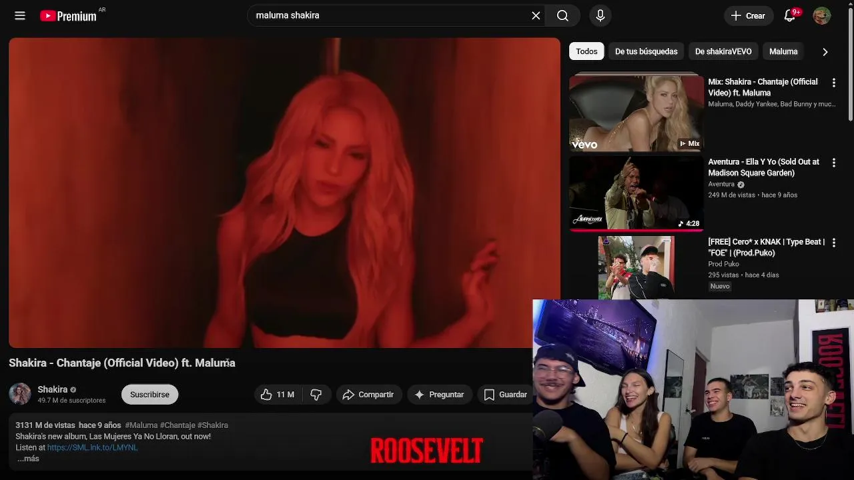Viewport: 854px width, 480px height.
Task: Start voice search with microphone icon
Action: [600, 15]
